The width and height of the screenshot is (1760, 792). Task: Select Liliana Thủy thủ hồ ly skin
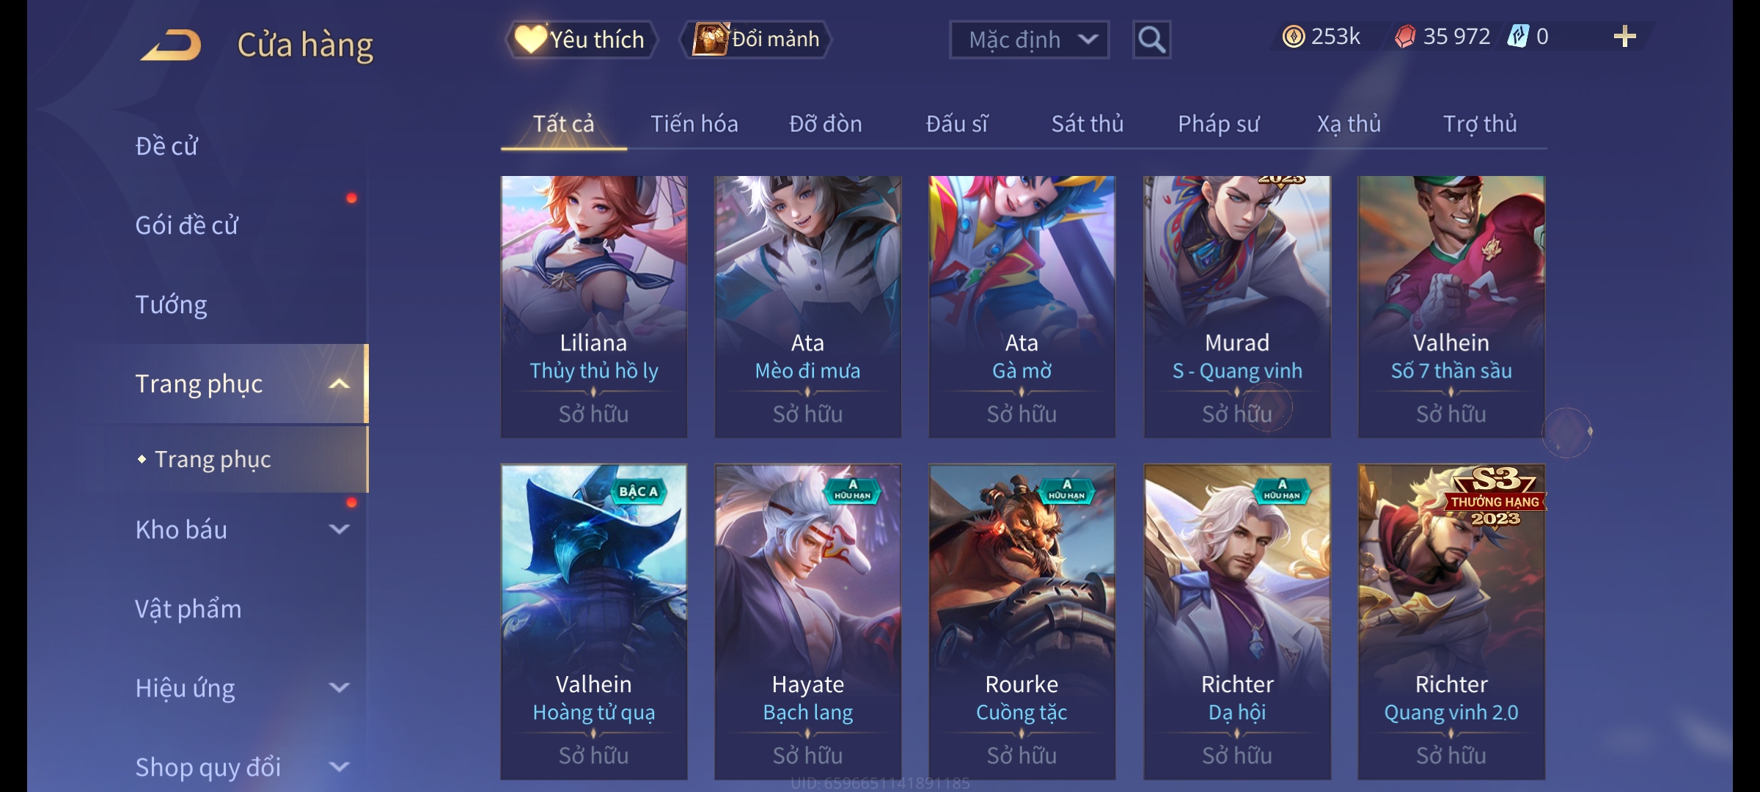coord(594,307)
